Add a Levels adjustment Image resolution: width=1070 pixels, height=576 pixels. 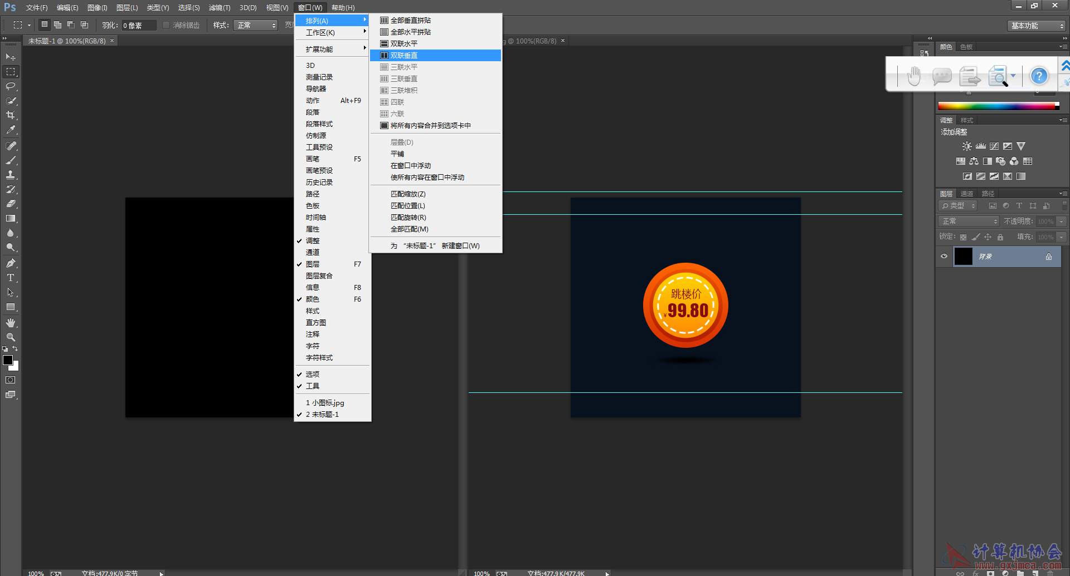(981, 146)
